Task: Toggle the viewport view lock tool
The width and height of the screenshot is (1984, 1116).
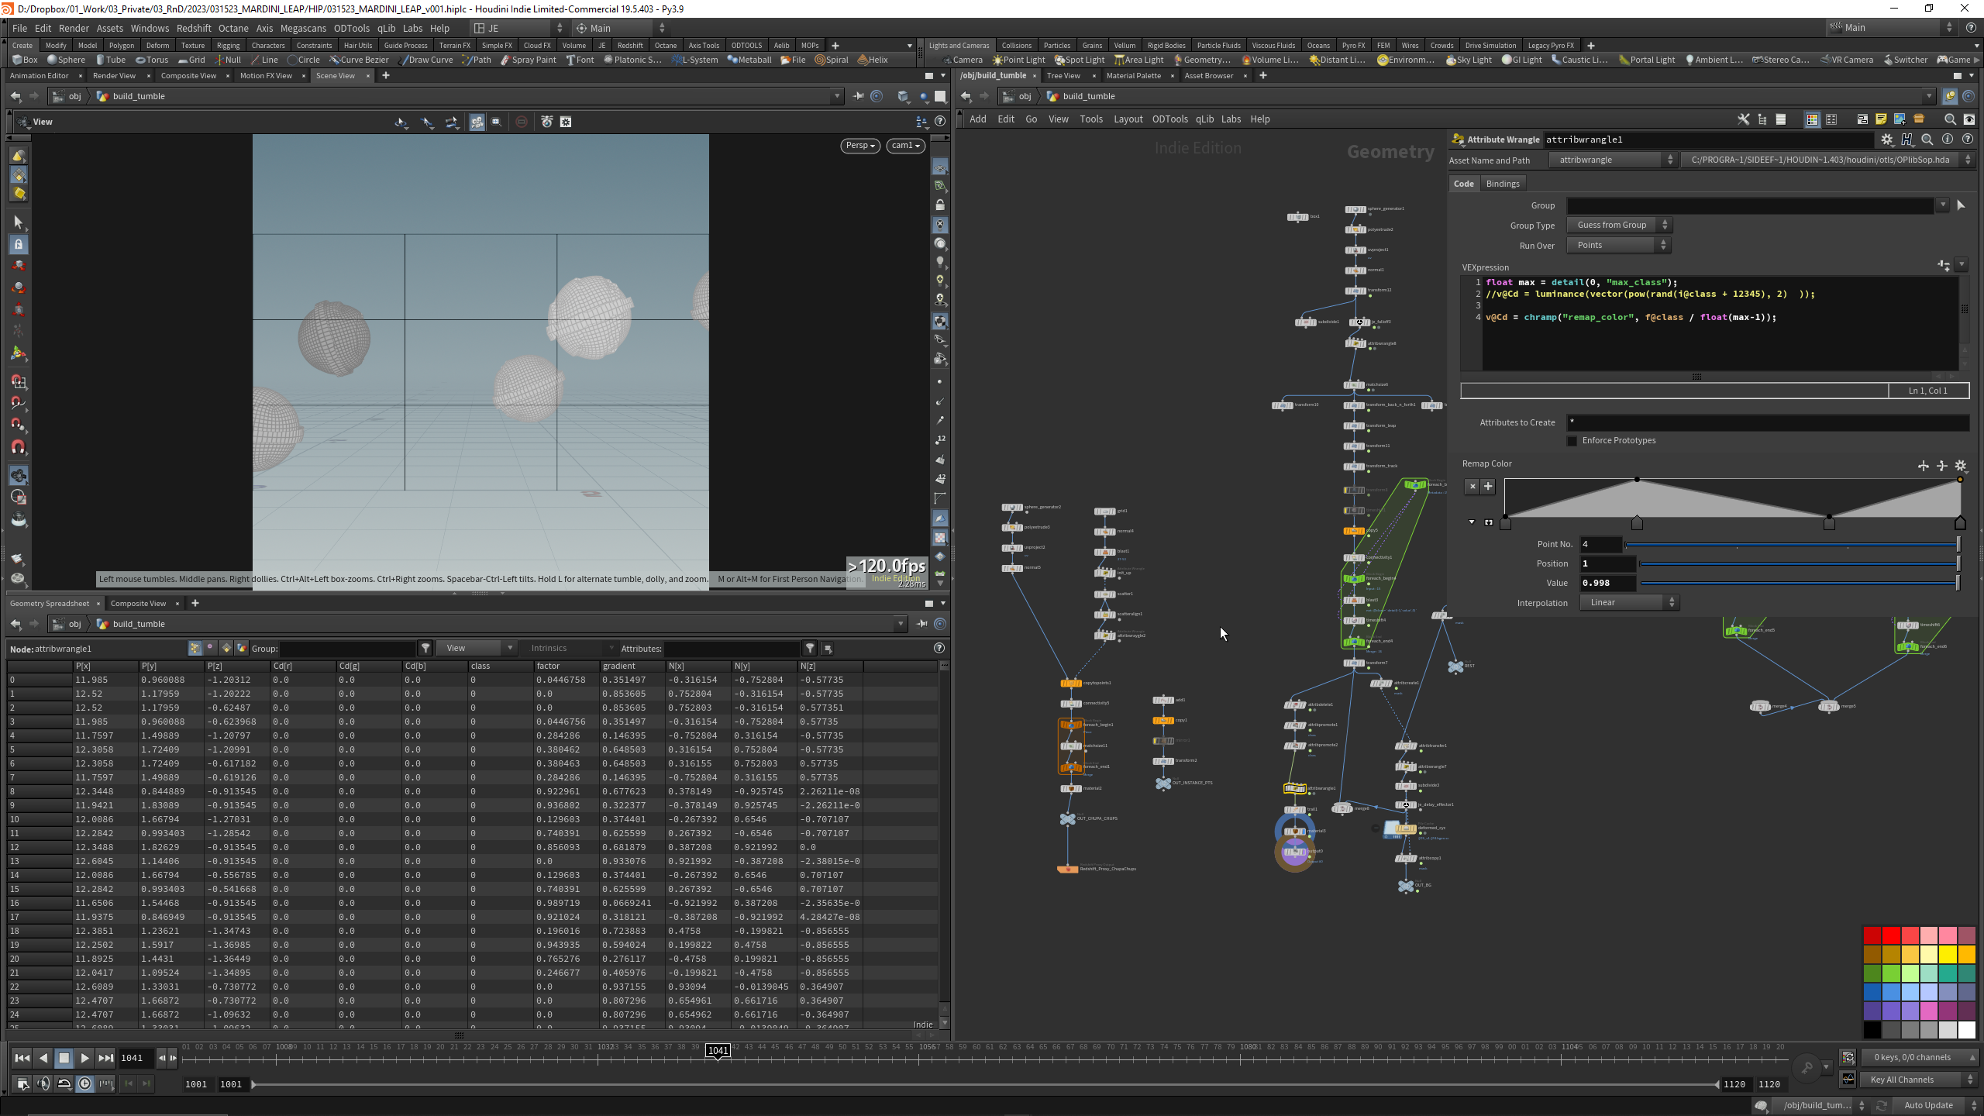Action: click(19, 245)
